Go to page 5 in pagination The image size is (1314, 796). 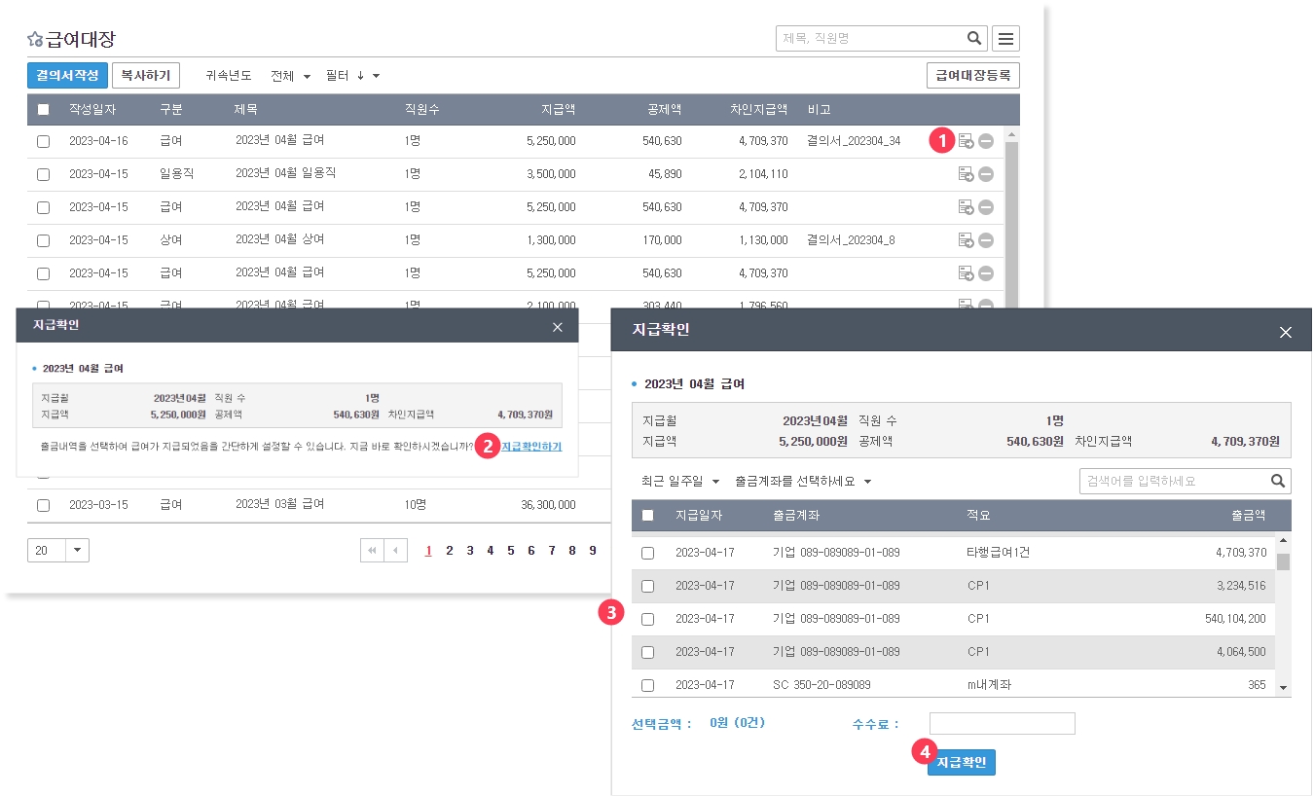510,551
